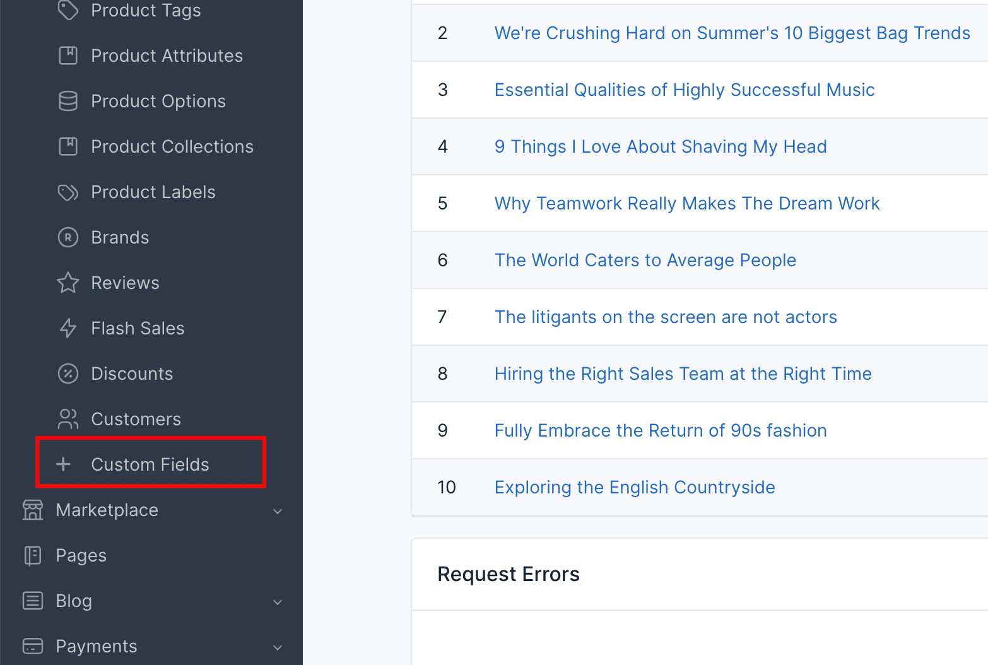Expand the Payments submenu chevron

[278, 647]
